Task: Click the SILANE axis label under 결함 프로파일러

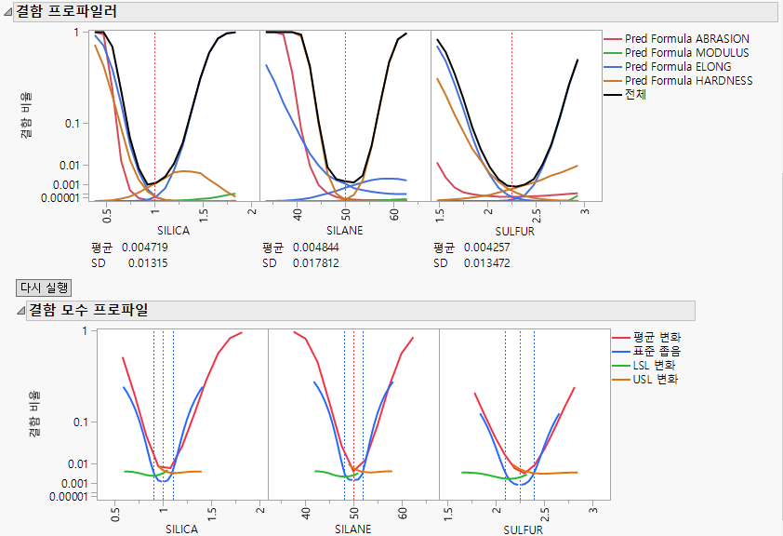Action: 345,231
